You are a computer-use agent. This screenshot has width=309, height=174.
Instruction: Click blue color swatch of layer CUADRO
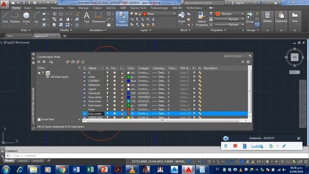[x=128, y=81]
